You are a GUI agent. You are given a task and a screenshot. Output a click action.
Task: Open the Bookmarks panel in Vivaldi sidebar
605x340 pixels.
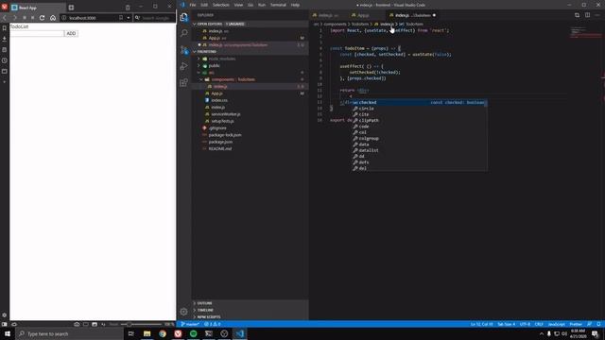pos(4,28)
